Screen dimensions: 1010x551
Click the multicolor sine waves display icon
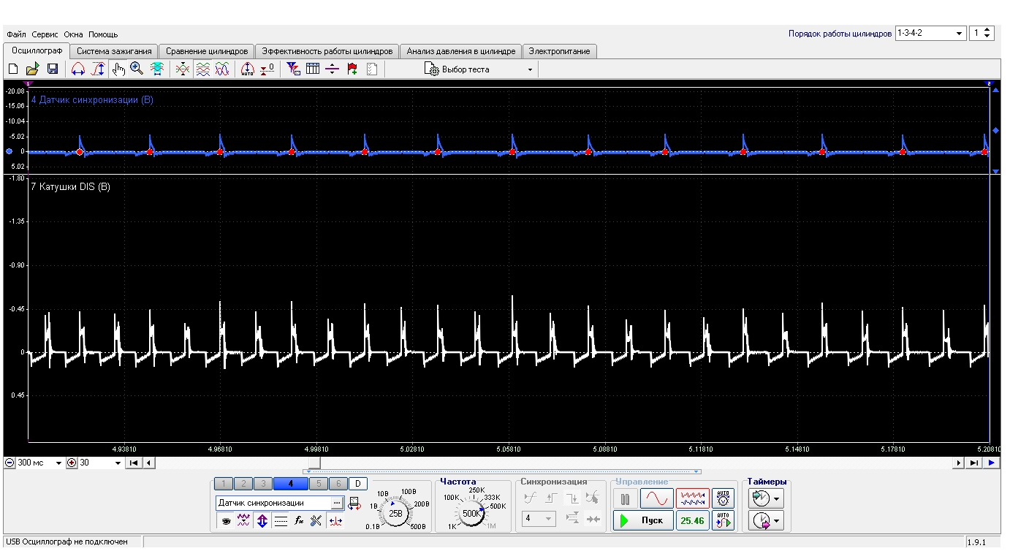[222, 69]
